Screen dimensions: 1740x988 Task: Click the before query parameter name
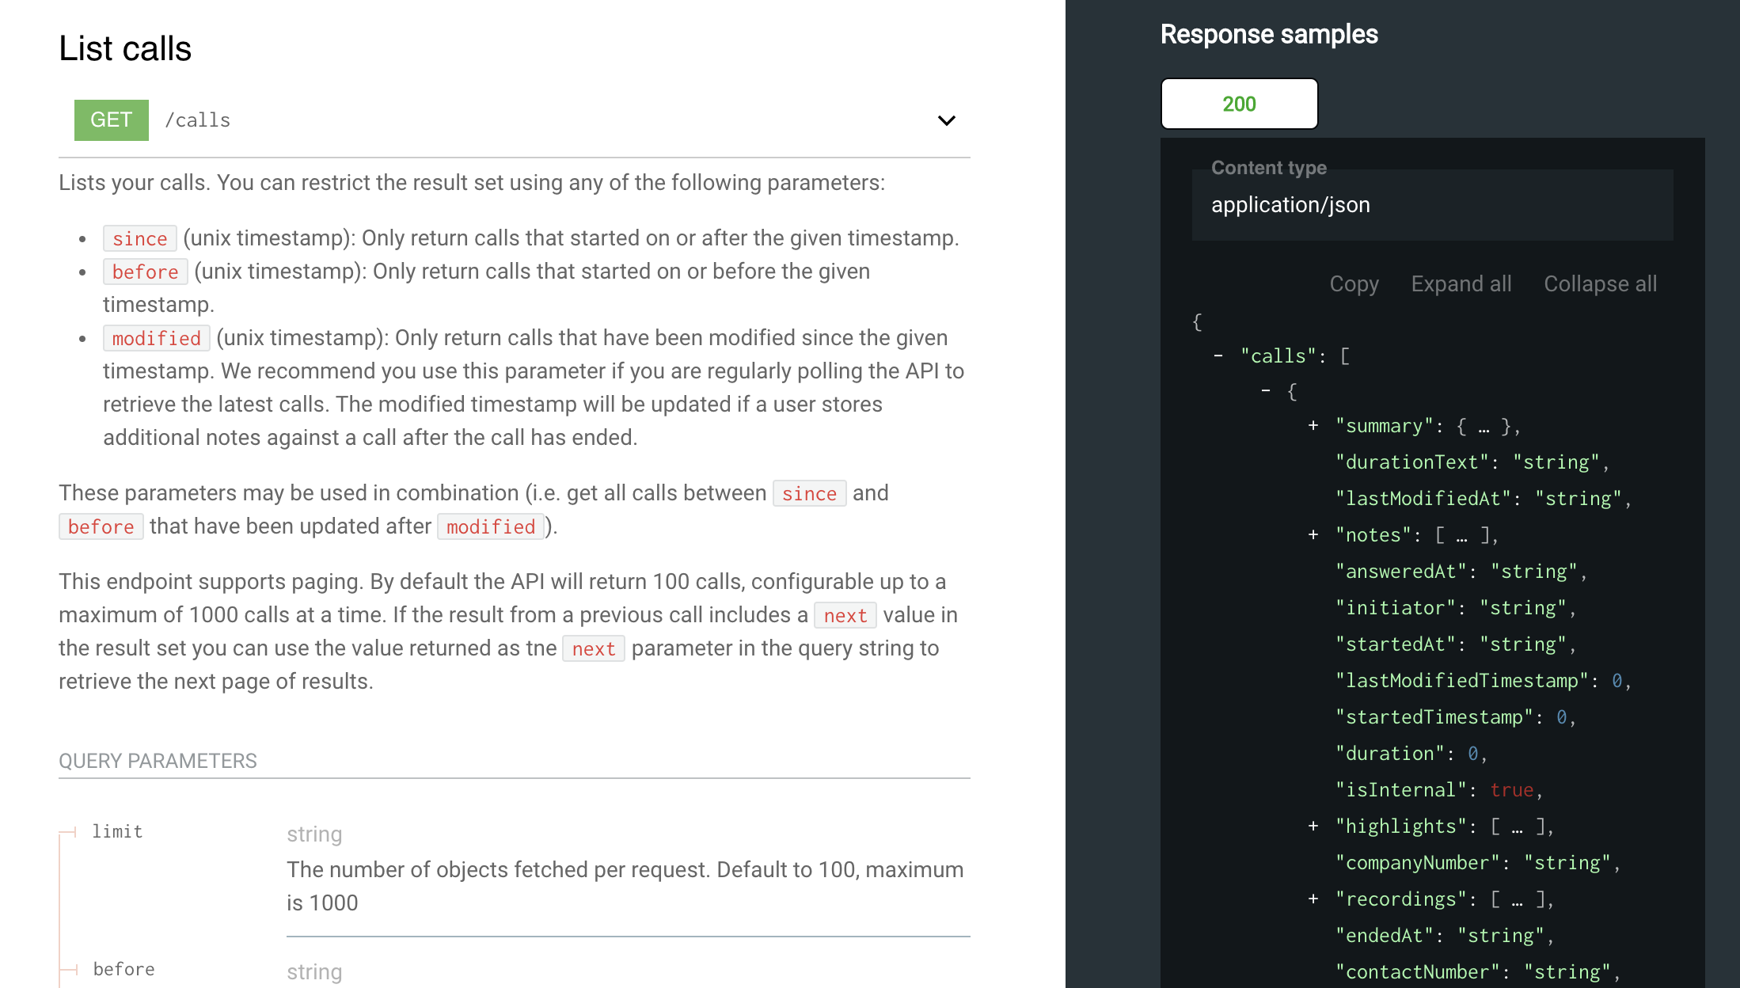click(123, 969)
